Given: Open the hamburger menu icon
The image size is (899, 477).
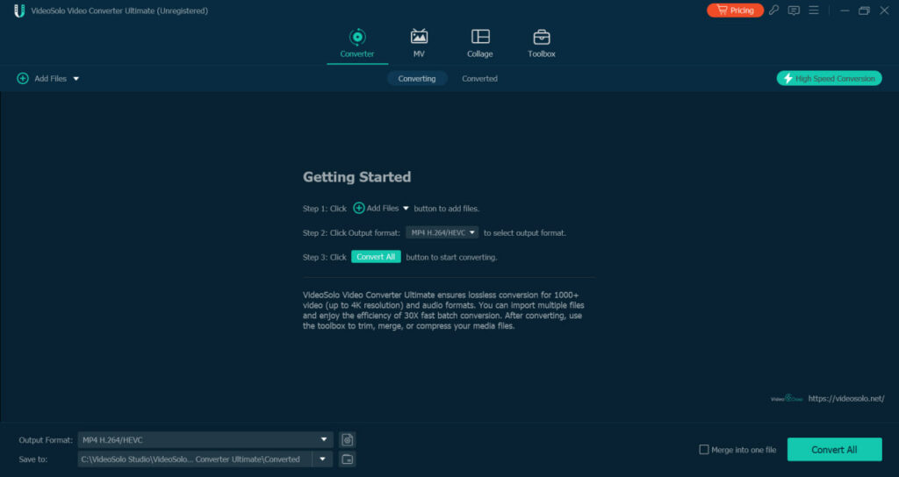Looking at the screenshot, I should click(x=814, y=11).
